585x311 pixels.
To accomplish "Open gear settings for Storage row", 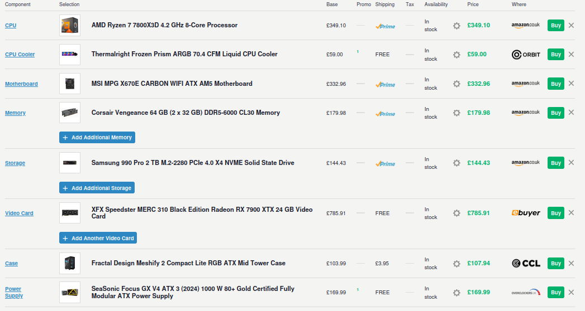I will pos(456,163).
